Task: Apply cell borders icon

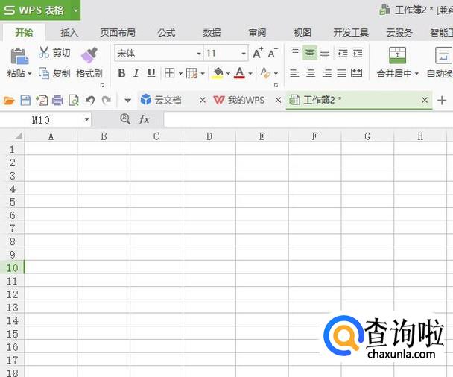Action: [x=170, y=73]
